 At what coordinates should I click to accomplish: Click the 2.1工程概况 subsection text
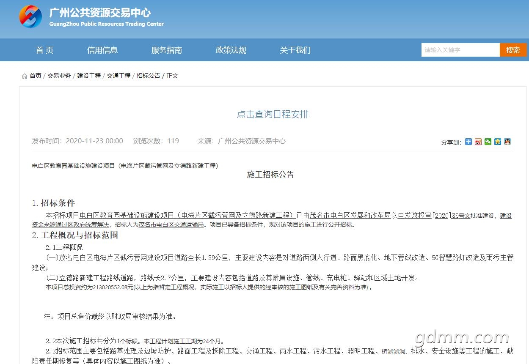click(x=64, y=247)
